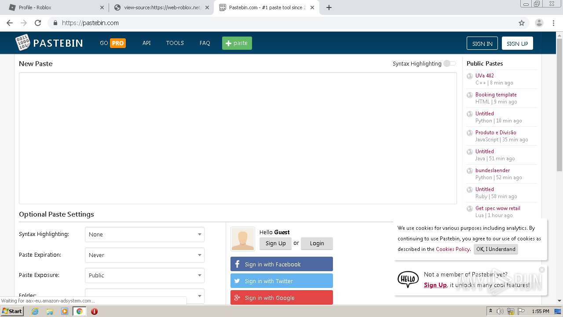Viewport: 563px width, 317px height.
Task: Sign in with Facebook
Action: pyautogui.click(x=281, y=264)
